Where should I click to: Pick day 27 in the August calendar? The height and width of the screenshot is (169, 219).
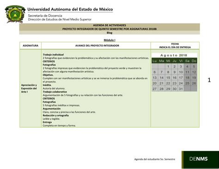coord(155,89)
